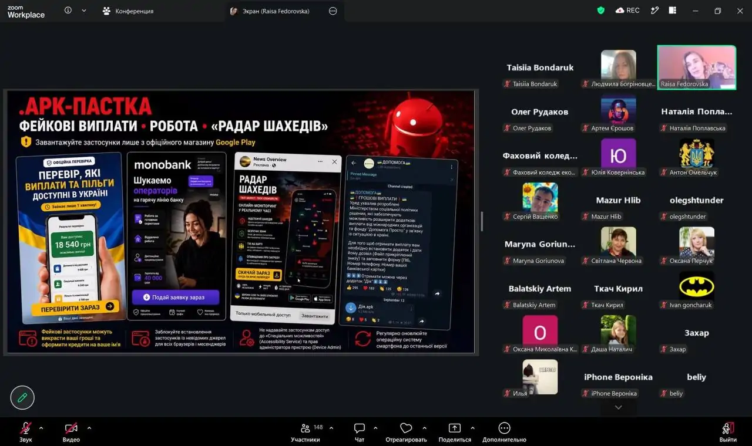
Task: Click Олег Рудаков name tile
Action: click(x=540, y=112)
